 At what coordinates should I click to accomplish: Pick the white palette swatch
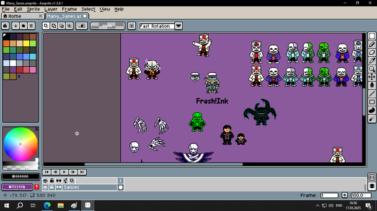13,63
